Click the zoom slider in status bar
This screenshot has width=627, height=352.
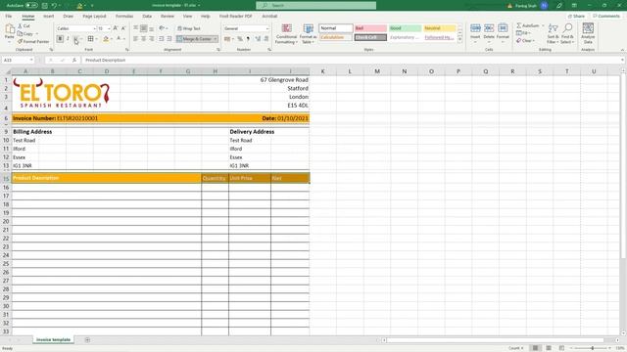pyautogui.click(x=592, y=348)
